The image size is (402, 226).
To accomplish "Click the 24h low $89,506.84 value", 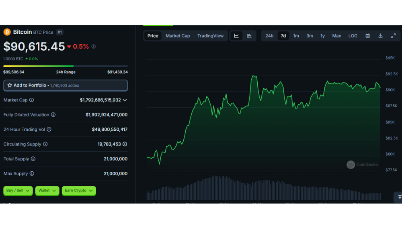I will (14, 72).
